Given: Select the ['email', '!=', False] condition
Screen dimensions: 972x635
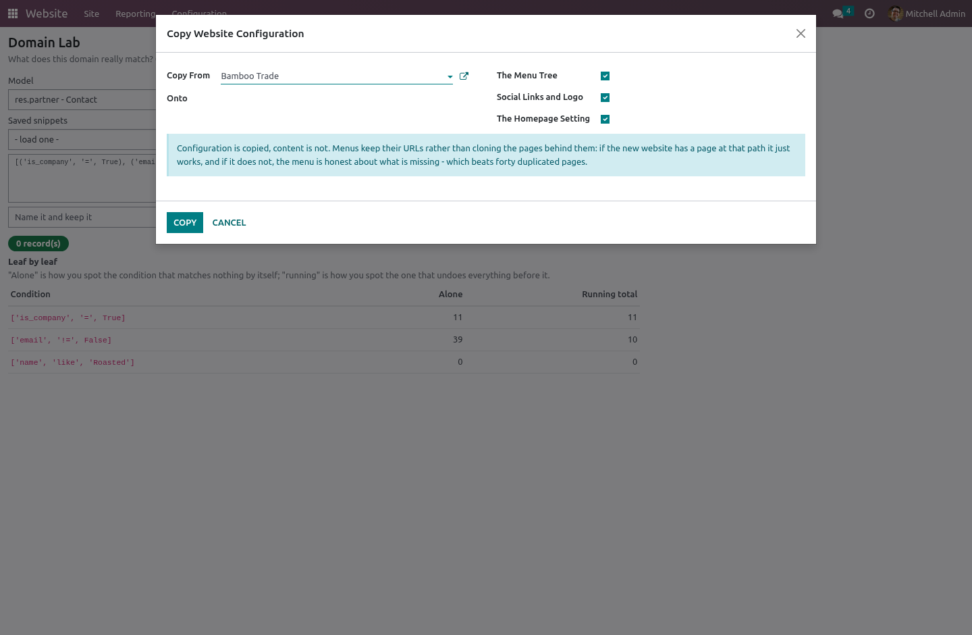Looking at the screenshot, I should point(61,340).
